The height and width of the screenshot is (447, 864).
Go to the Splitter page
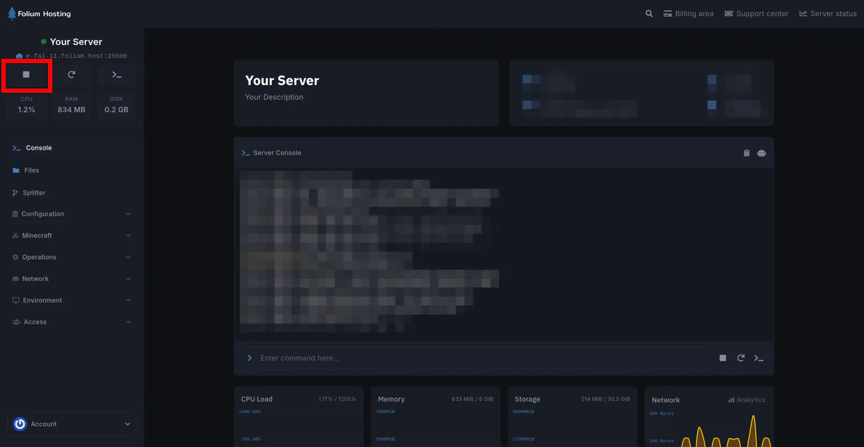(33, 193)
